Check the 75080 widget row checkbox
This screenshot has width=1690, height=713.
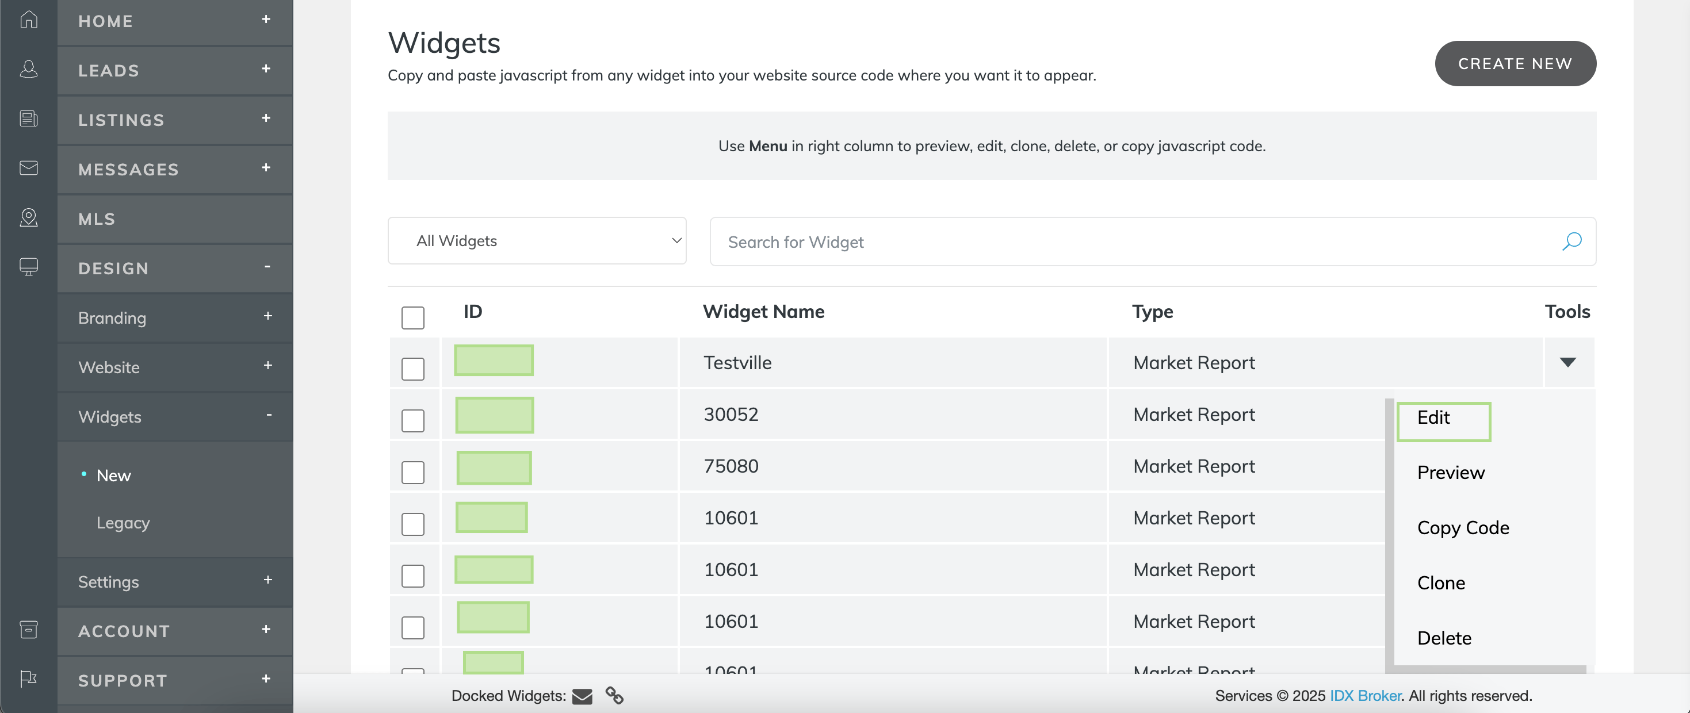[x=412, y=472]
